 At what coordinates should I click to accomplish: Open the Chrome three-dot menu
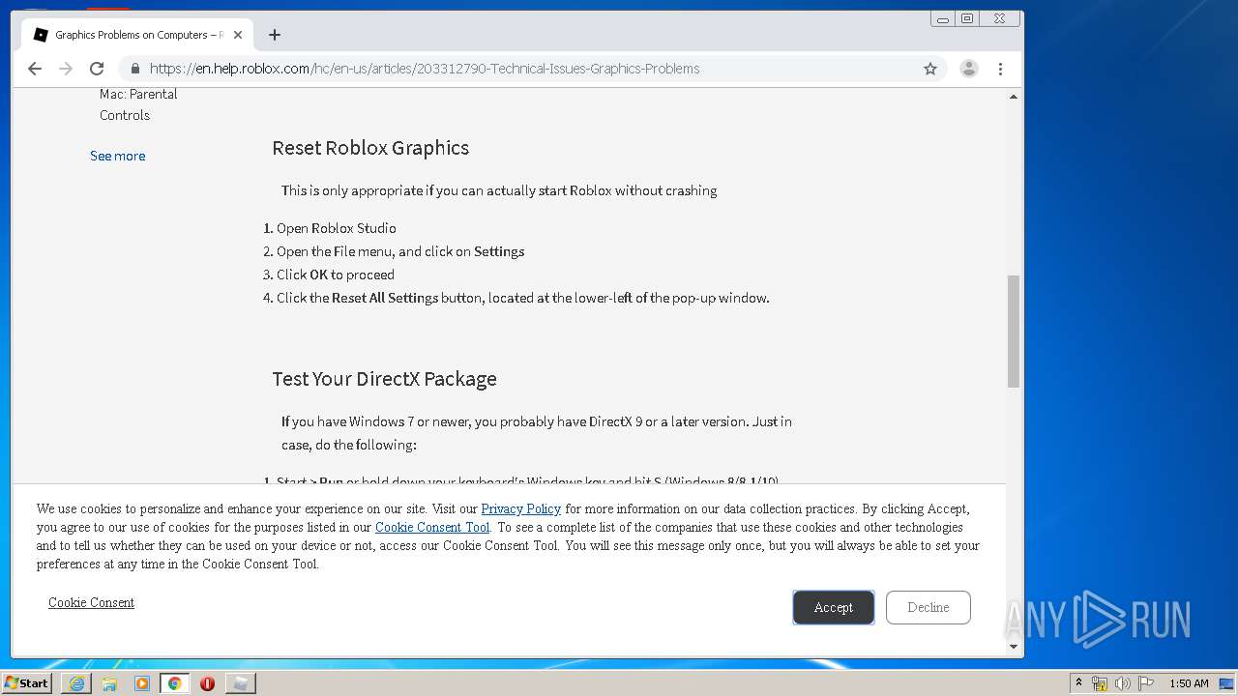tap(1000, 69)
